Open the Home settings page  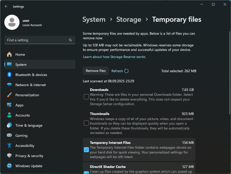[40, 55]
